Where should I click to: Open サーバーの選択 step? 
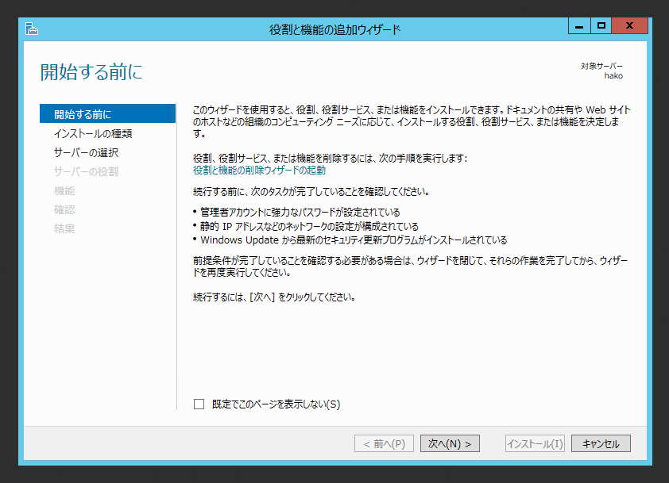click(x=86, y=152)
